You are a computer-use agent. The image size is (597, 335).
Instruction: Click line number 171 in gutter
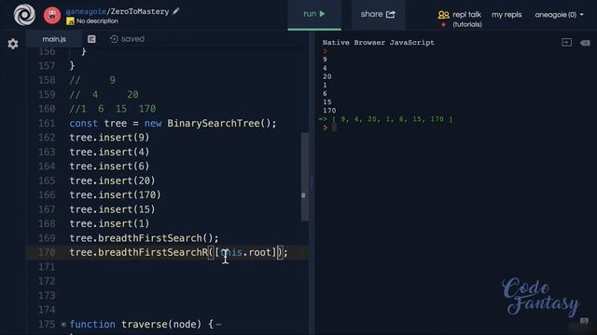(x=47, y=267)
